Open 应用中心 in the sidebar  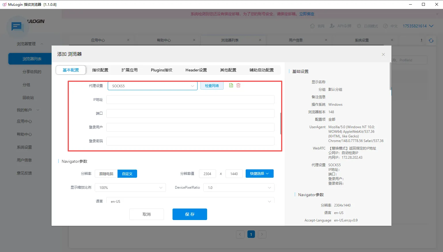[x=24, y=121]
